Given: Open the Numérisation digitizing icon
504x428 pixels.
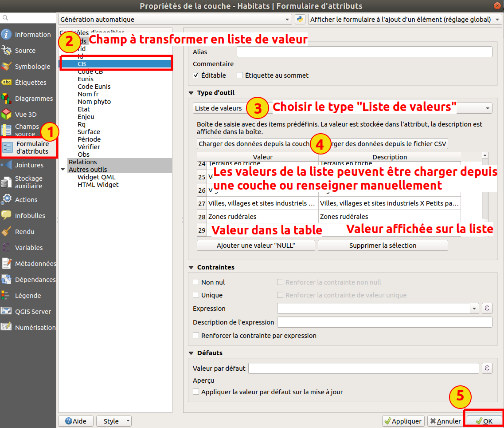Looking at the screenshot, I should click(x=6, y=327).
